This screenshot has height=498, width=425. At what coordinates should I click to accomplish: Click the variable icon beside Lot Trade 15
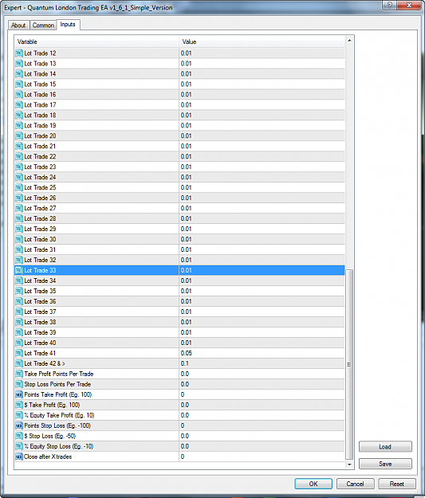[19, 84]
